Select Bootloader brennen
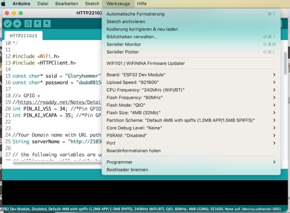This screenshot has width=290, height=213. point(127,170)
